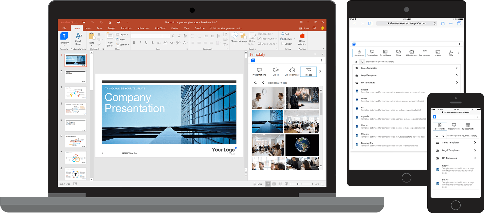This screenshot has height=213, width=484.
Task: Add a New Slide
Action: coord(110,40)
